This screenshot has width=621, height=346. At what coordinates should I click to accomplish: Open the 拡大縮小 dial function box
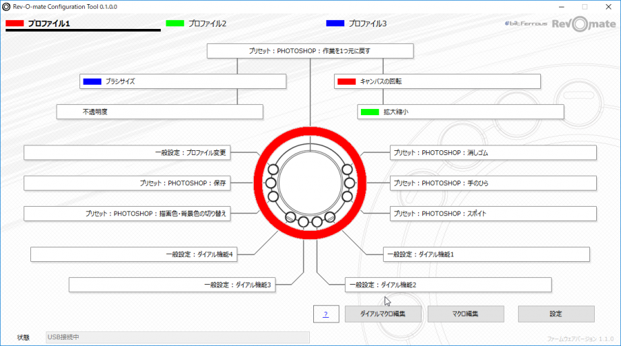(x=461, y=112)
